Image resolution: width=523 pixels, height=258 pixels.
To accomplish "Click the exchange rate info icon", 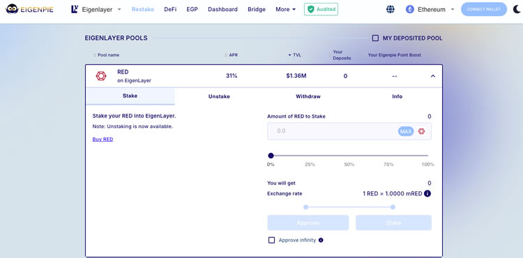I will (427, 193).
